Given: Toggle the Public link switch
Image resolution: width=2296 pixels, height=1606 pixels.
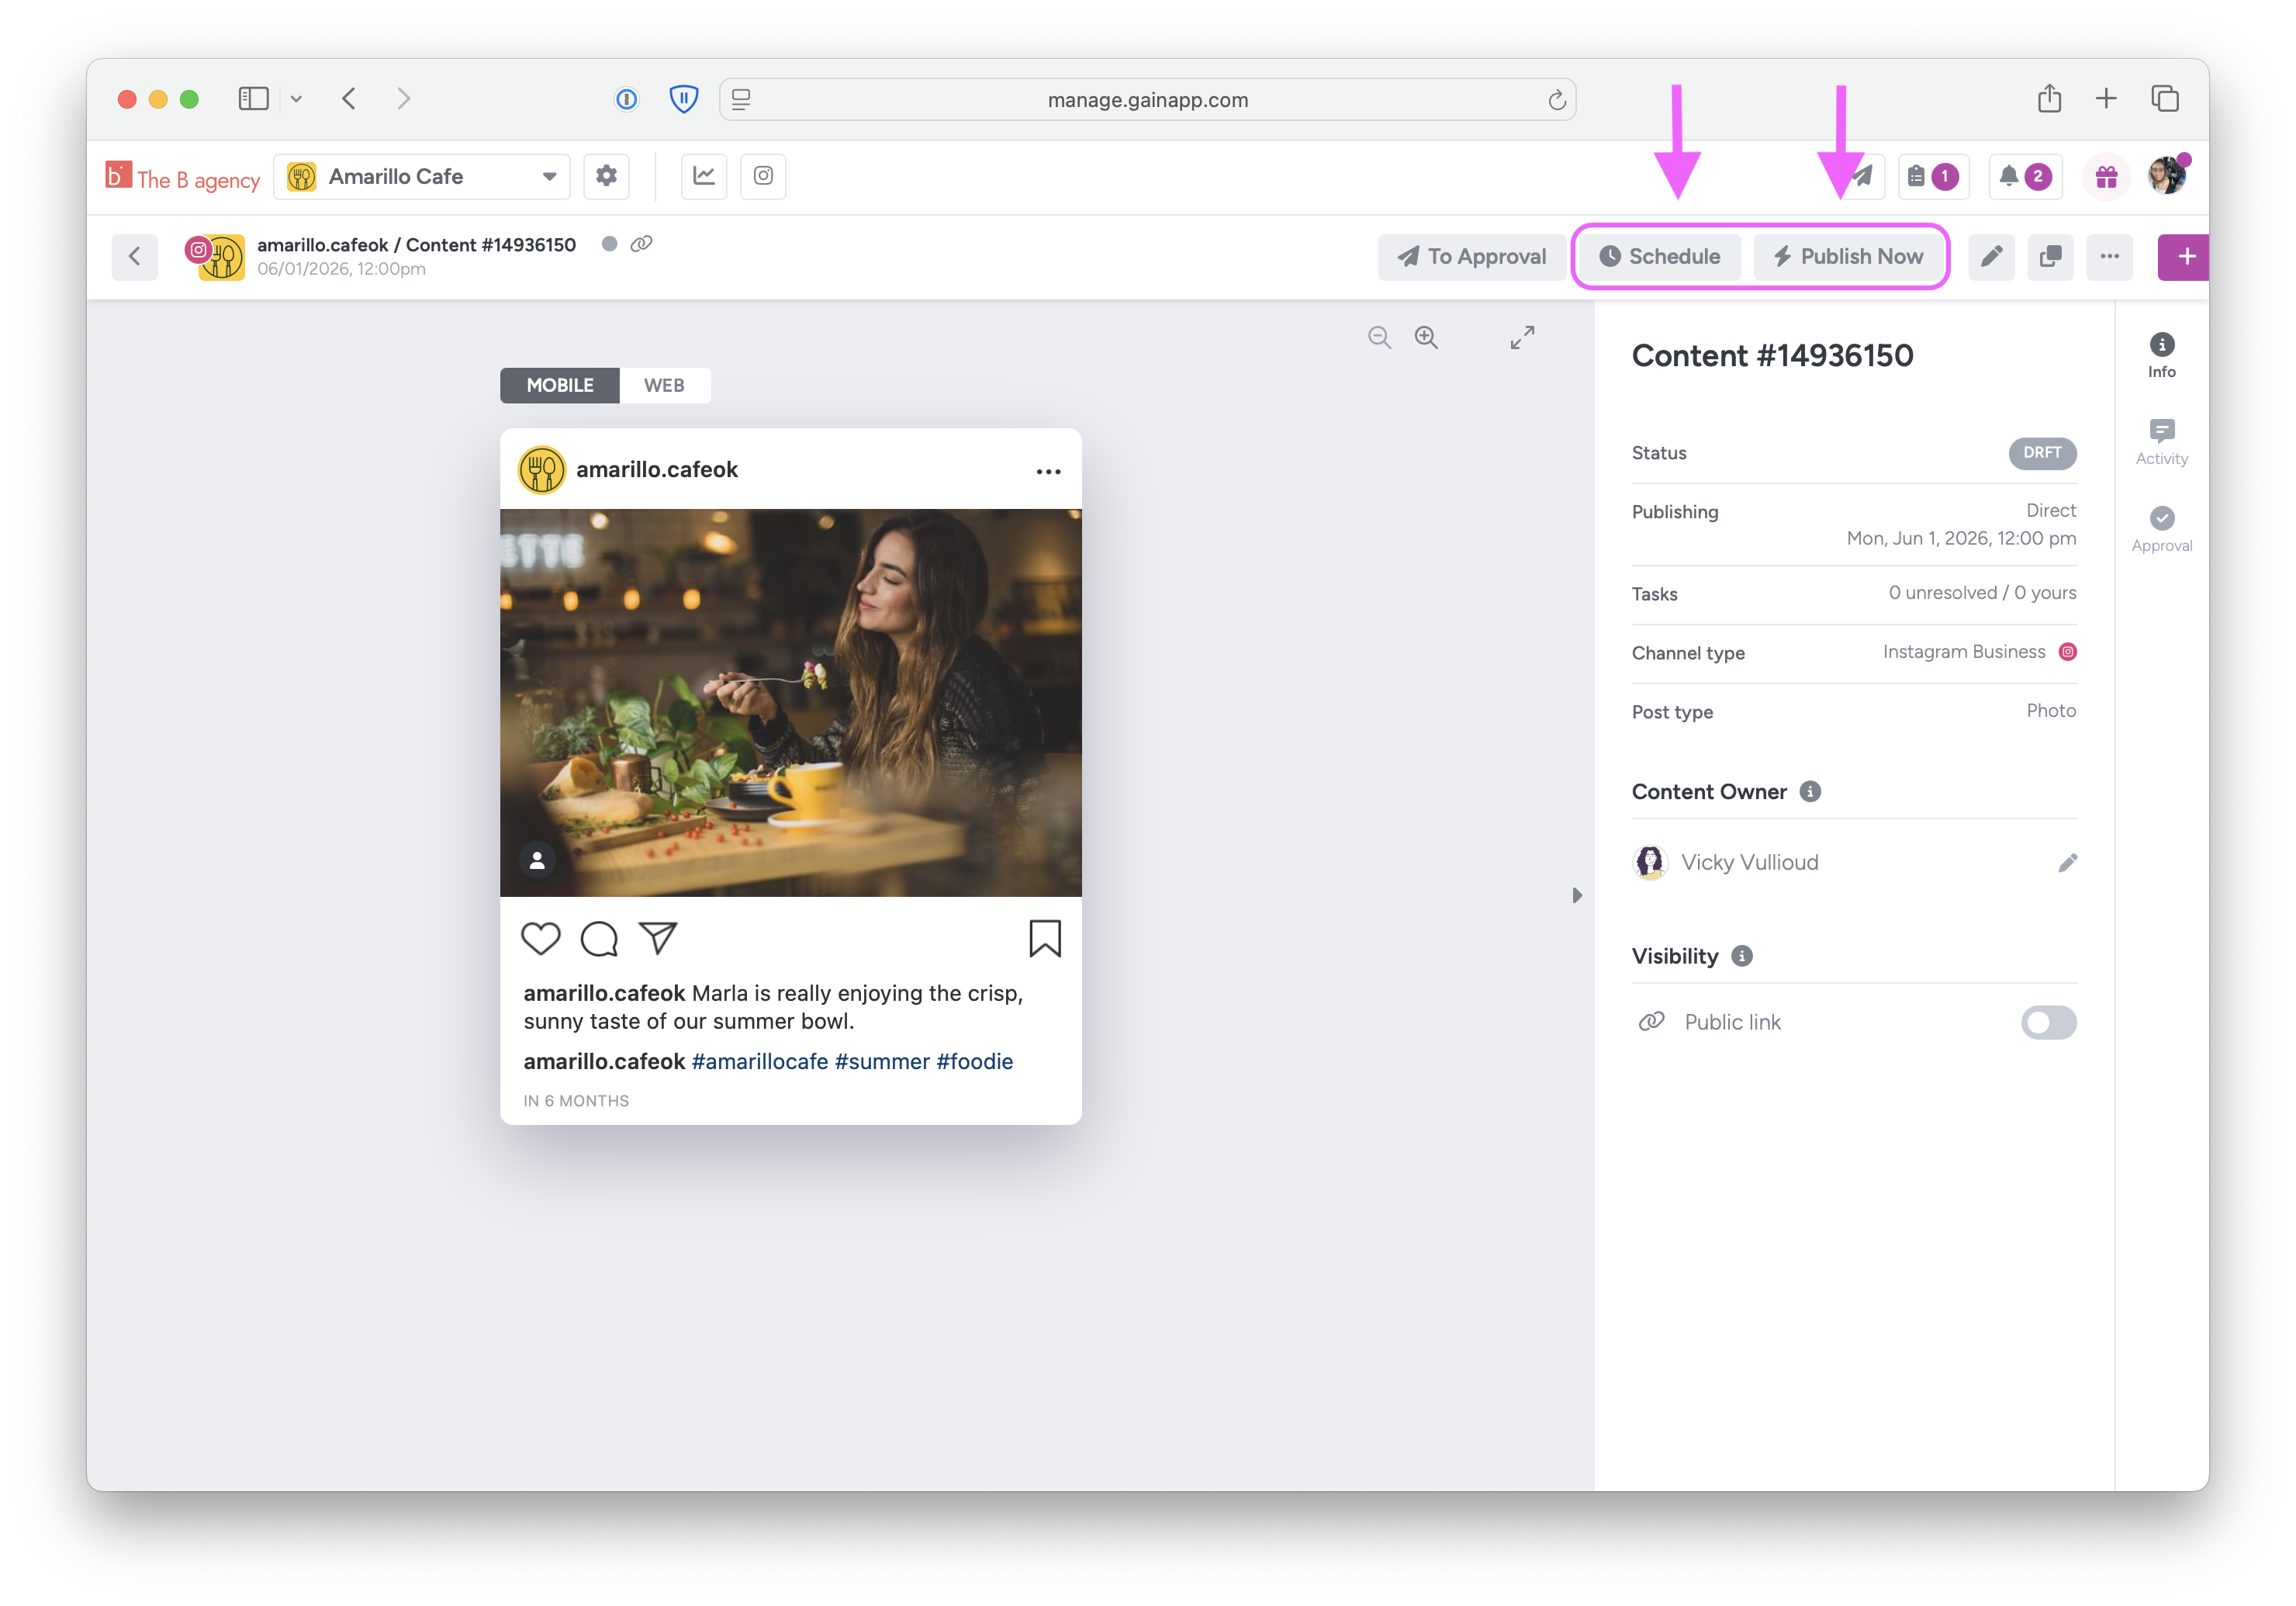Looking at the screenshot, I should tap(2048, 1022).
